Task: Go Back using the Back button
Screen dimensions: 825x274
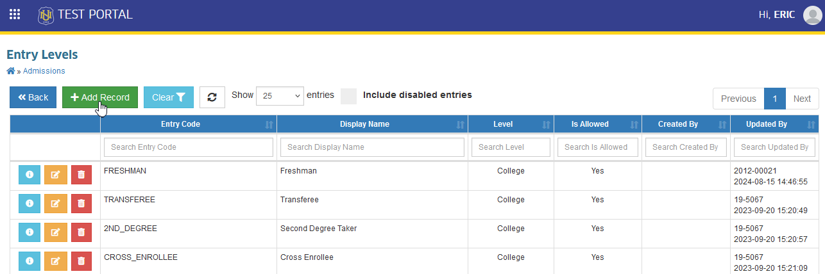Action: (x=33, y=97)
